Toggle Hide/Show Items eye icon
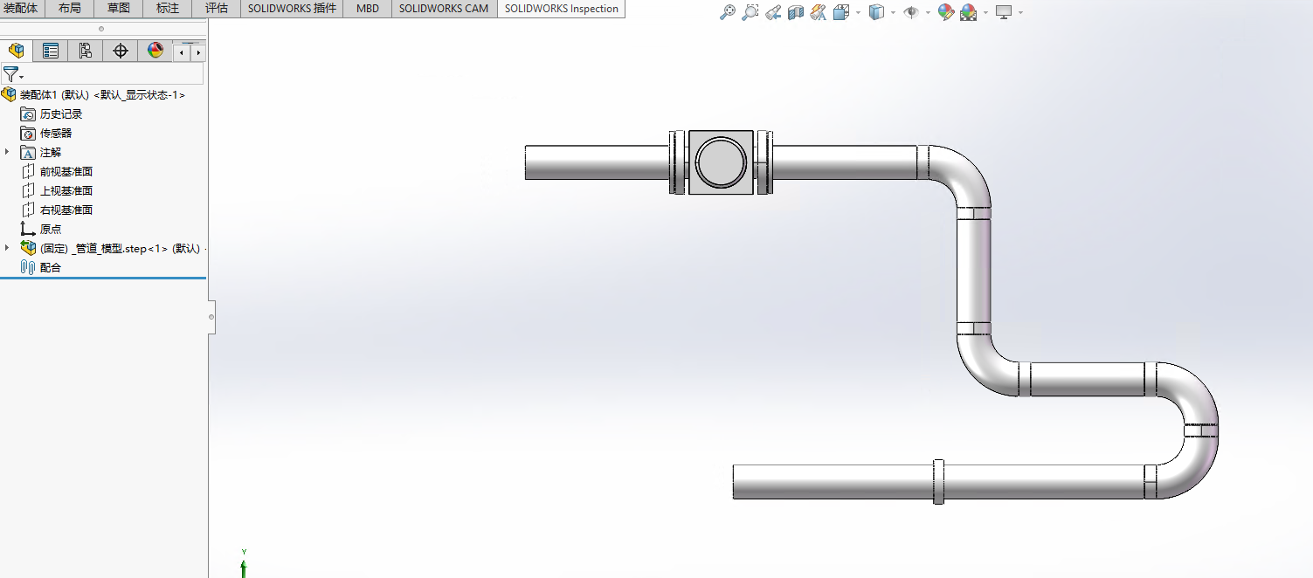 point(912,12)
